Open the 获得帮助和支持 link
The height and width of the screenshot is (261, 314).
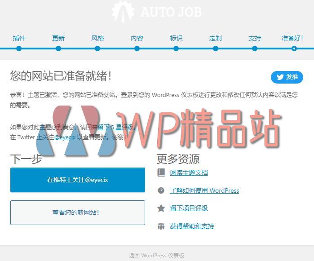pos(192,226)
